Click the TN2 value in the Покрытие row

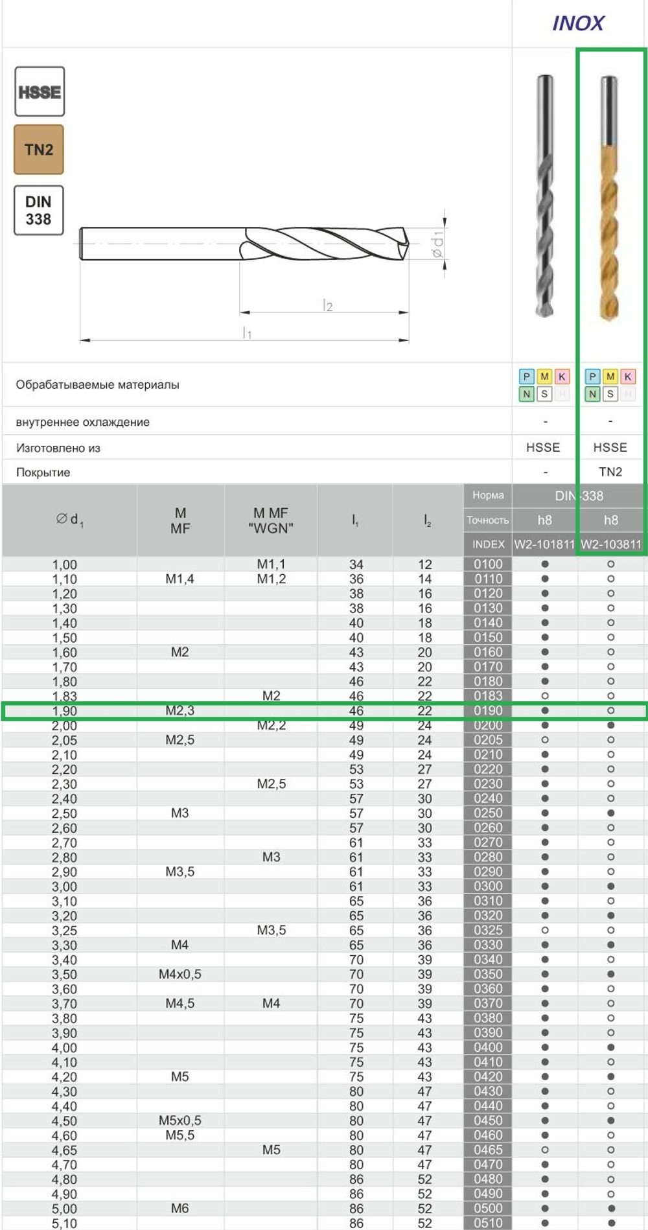610,472
